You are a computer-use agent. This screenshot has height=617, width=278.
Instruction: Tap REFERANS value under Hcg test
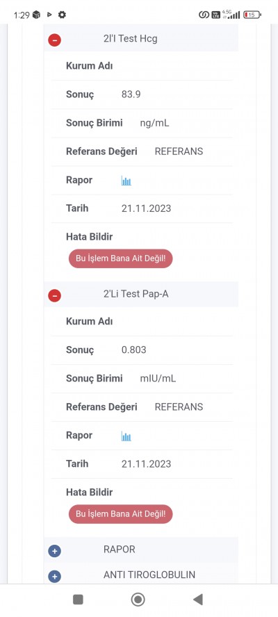point(179,151)
